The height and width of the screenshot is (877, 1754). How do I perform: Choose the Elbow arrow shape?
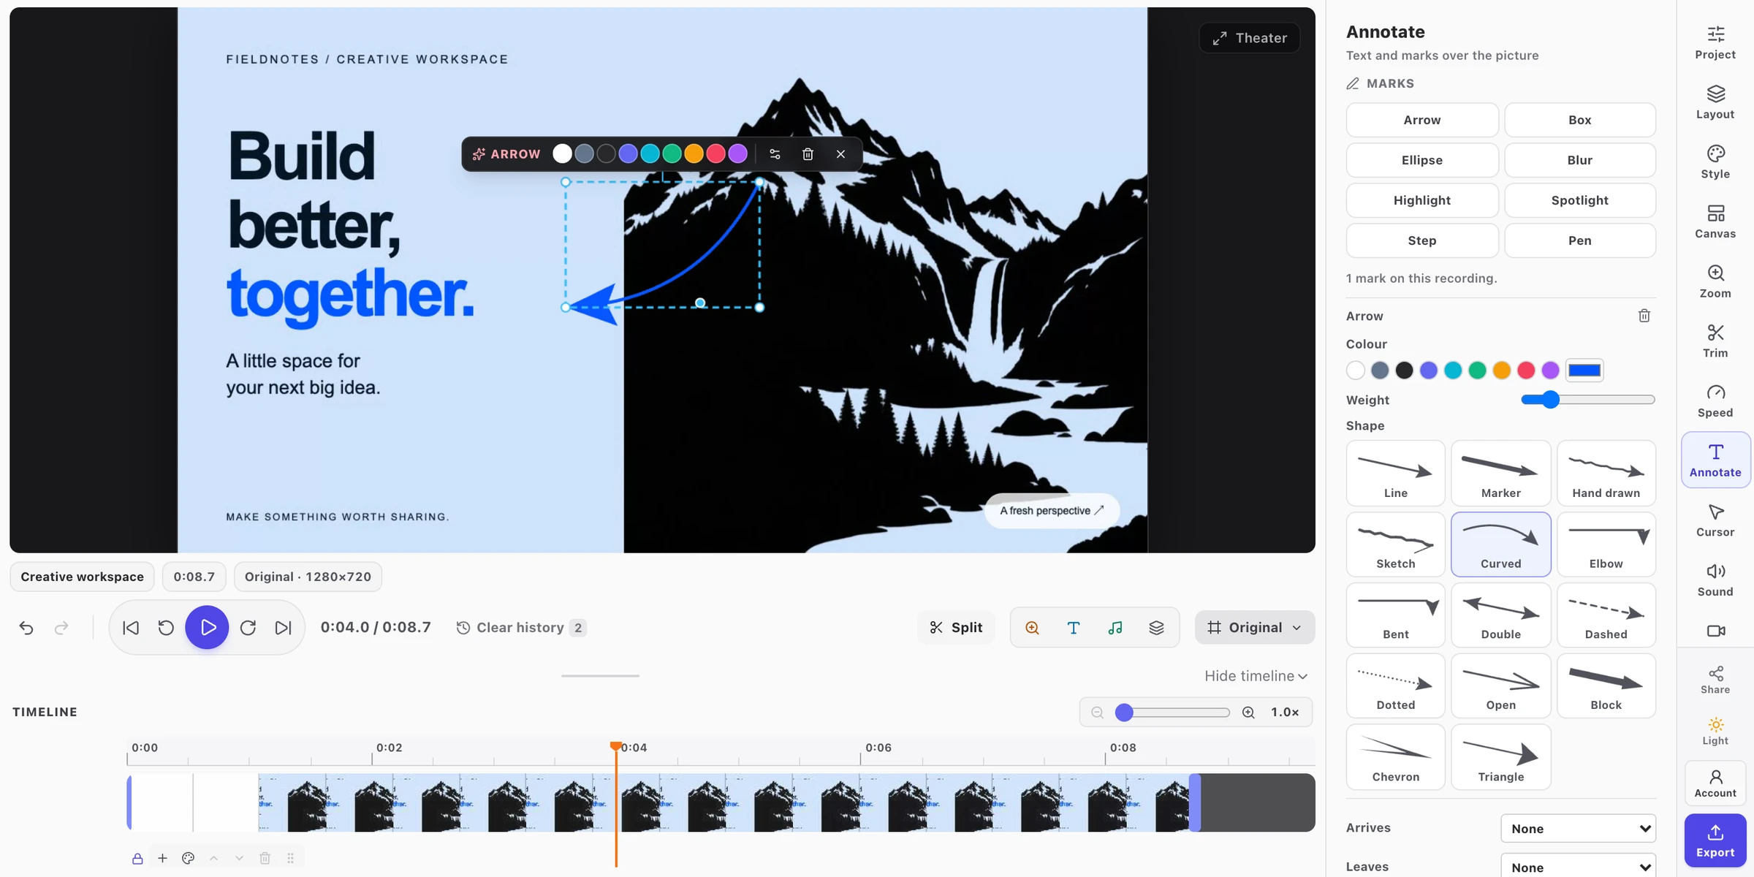1606,544
